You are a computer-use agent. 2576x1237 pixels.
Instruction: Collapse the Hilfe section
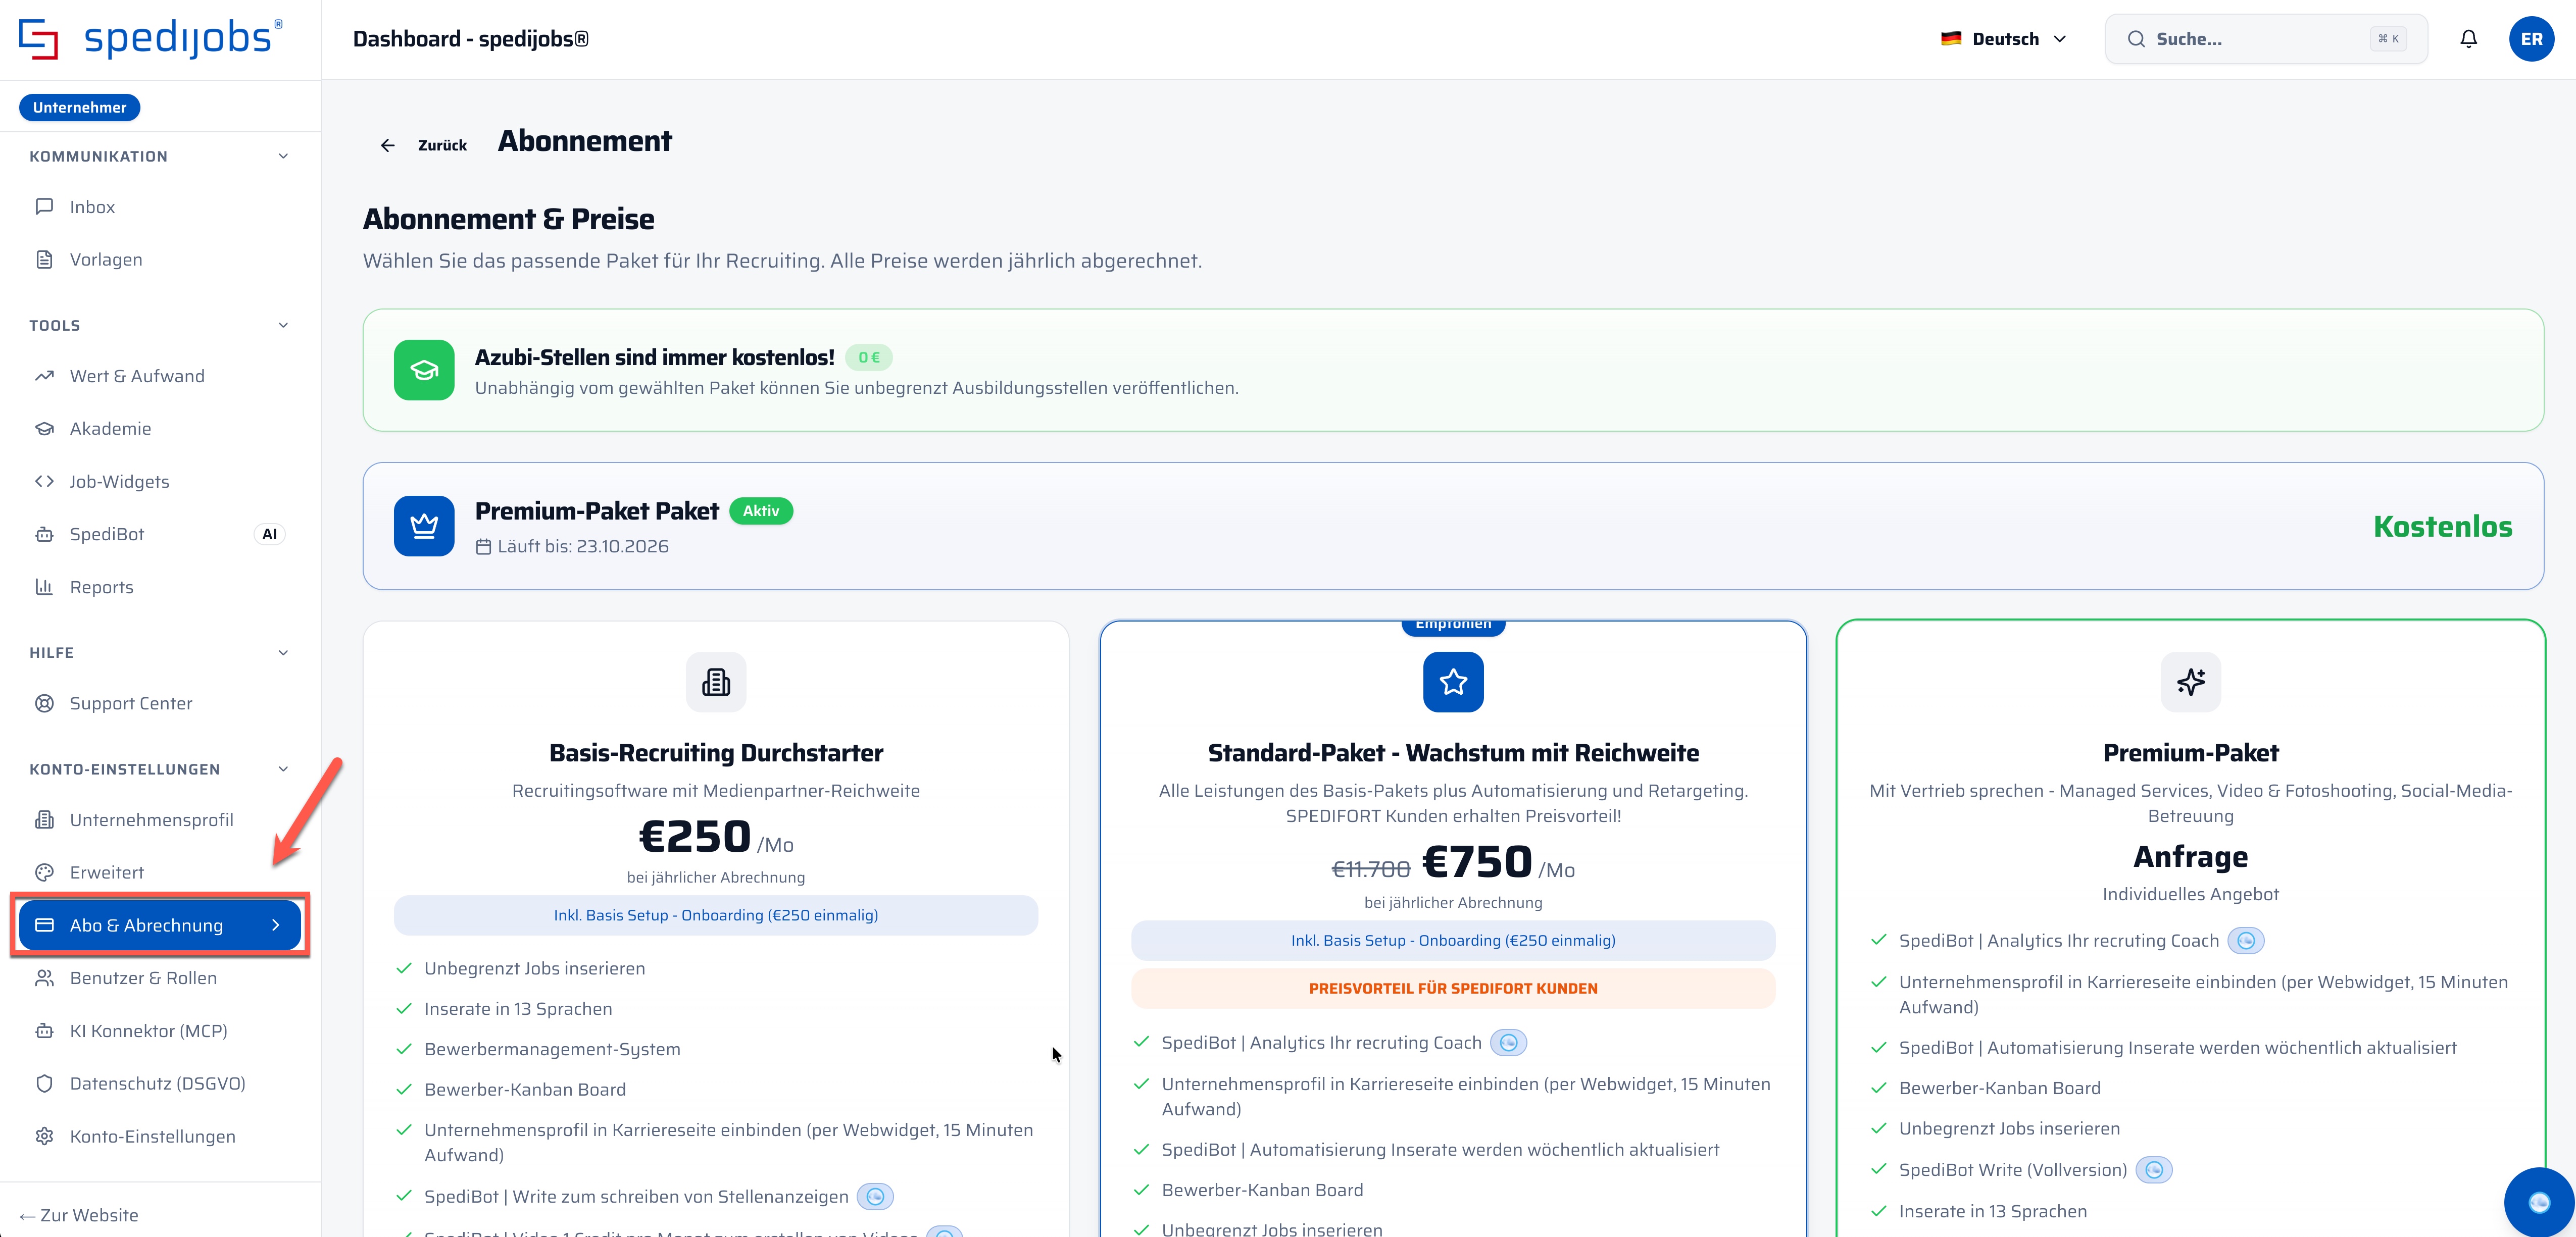coord(283,653)
